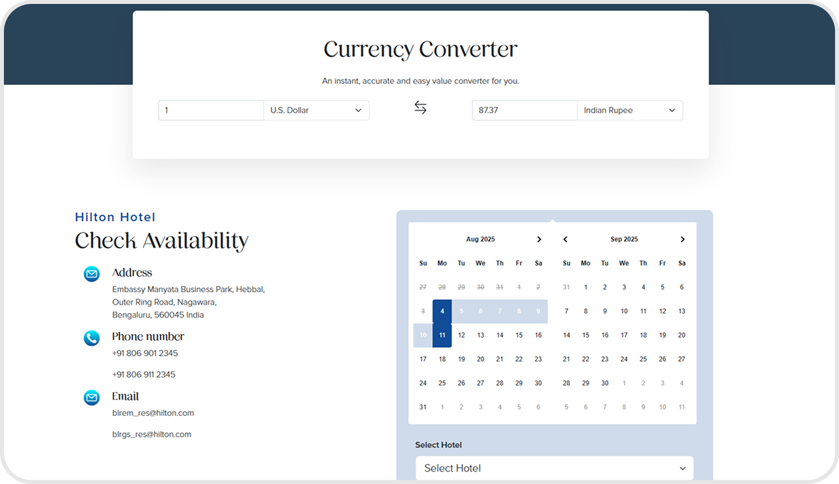The height and width of the screenshot is (484, 839).
Task: Open the Indian Rupee currency dropdown
Action: click(x=630, y=110)
